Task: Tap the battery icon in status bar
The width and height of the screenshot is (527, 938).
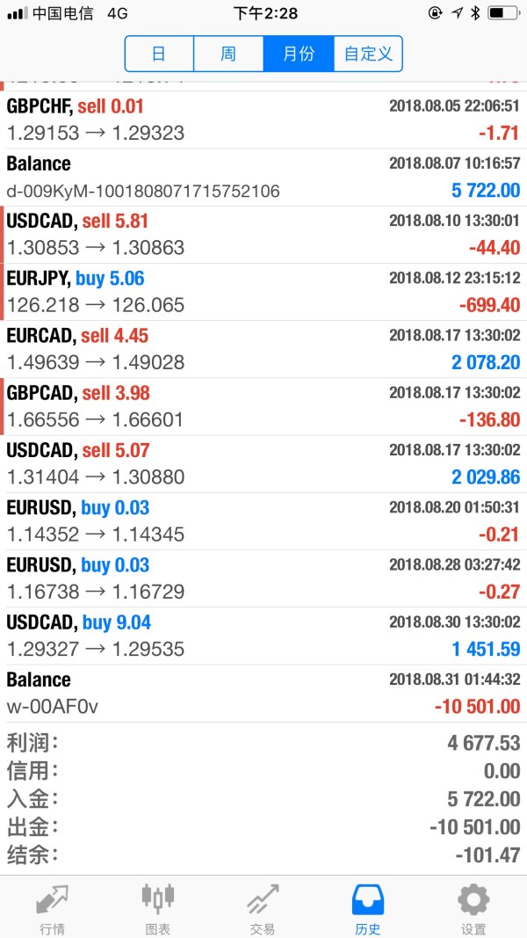Action: (502, 13)
